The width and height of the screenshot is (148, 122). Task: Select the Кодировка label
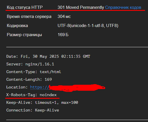(17, 26)
